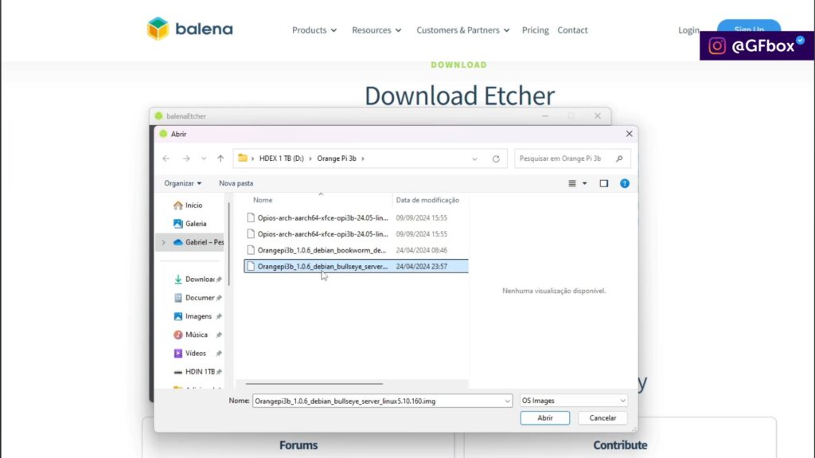
Task: Select Orangepi3b debian bullseye server file
Action: click(x=356, y=266)
